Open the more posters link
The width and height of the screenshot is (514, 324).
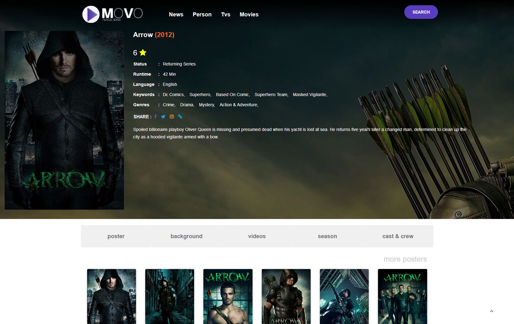click(x=405, y=259)
